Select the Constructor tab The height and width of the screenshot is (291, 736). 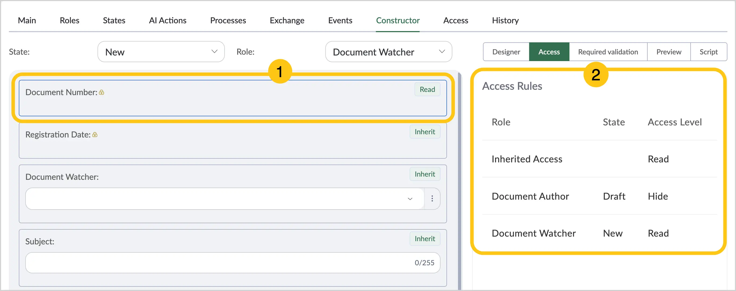pyautogui.click(x=398, y=20)
